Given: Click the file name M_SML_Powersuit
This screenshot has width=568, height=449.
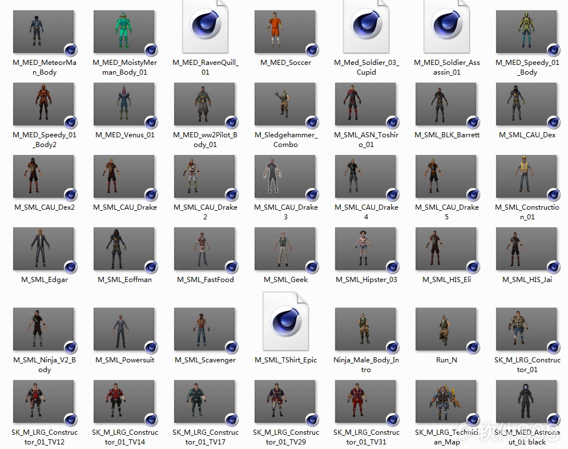Looking at the screenshot, I should tap(125, 360).
